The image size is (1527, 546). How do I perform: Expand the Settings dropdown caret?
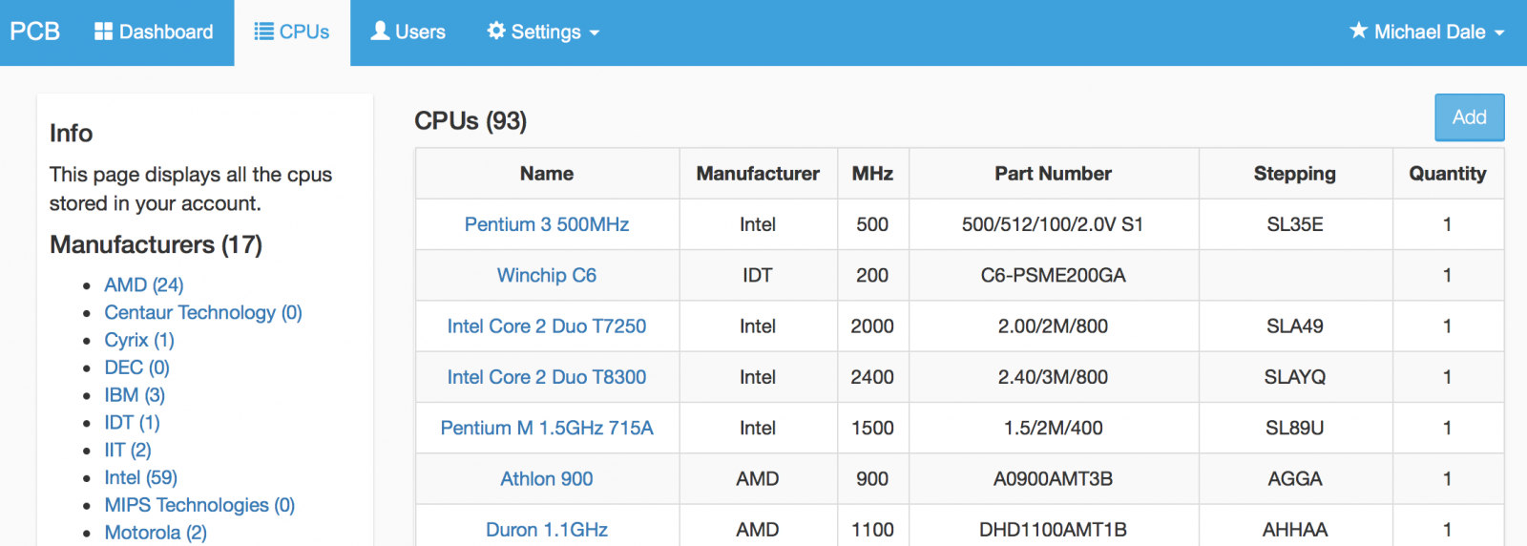pyautogui.click(x=595, y=32)
